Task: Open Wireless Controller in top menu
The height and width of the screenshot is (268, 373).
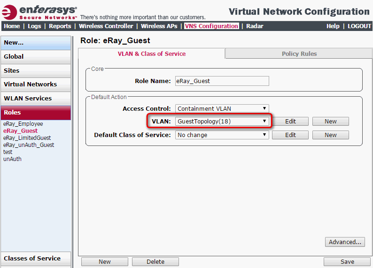Action: coord(106,26)
